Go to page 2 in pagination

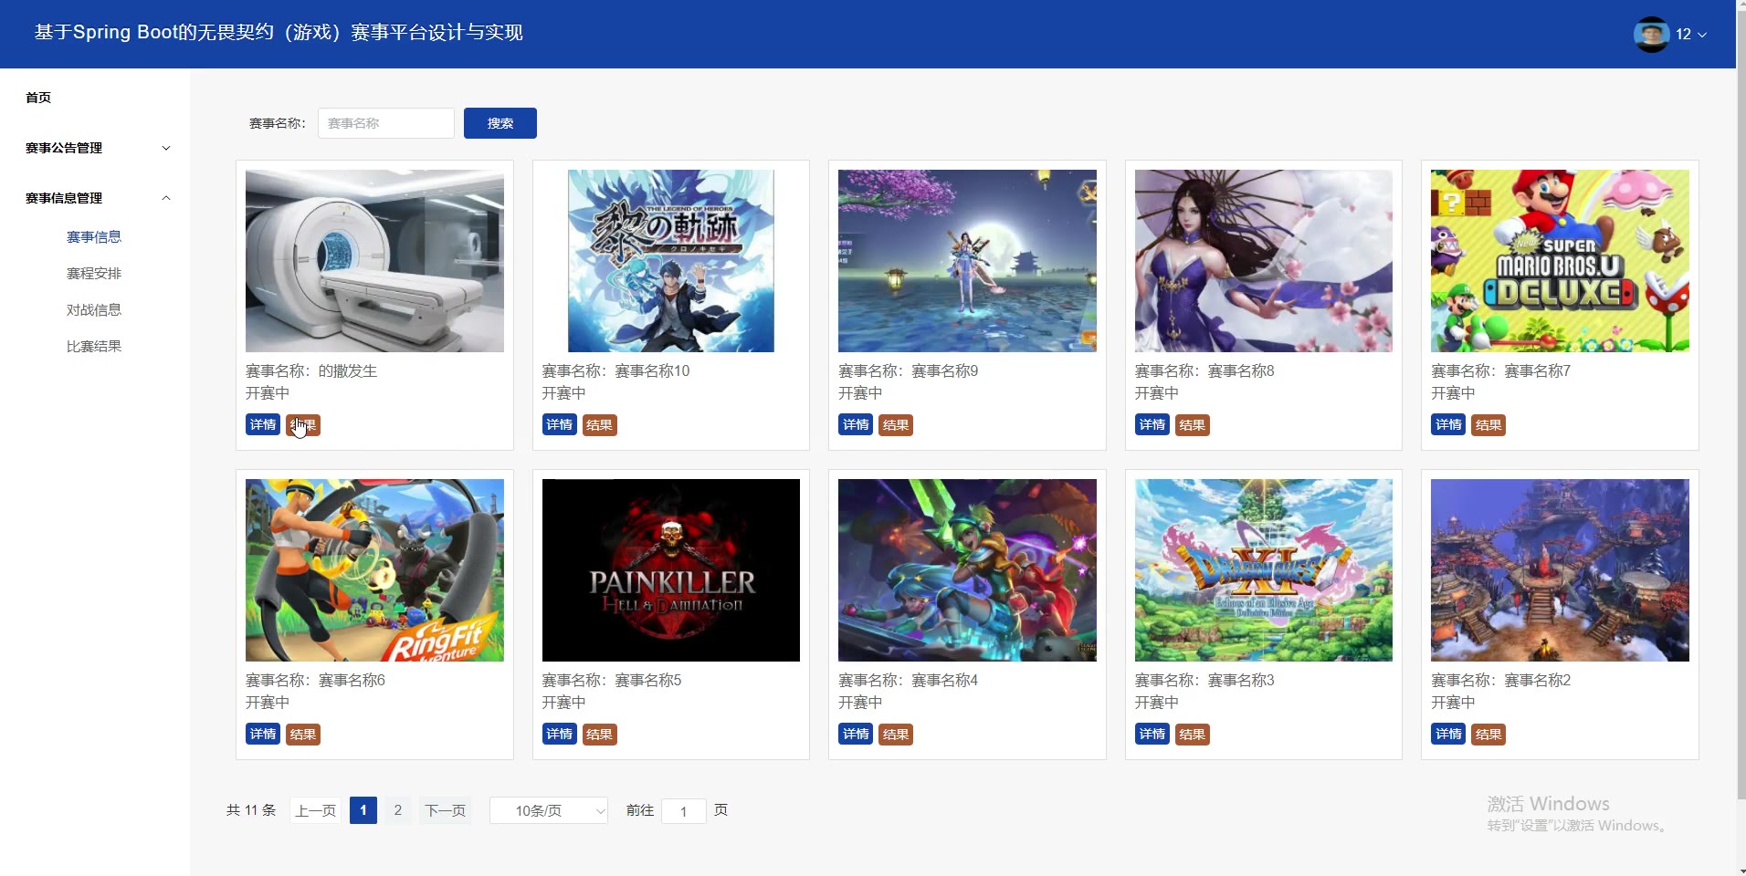[398, 810]
